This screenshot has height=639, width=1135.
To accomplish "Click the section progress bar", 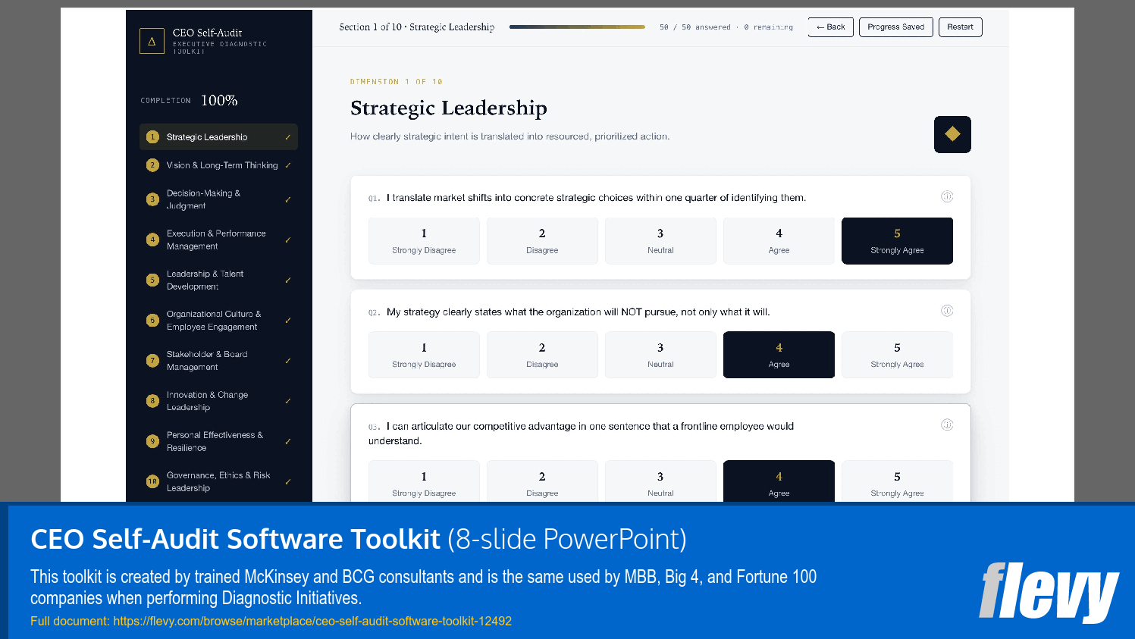I will [x=577, y=27].
